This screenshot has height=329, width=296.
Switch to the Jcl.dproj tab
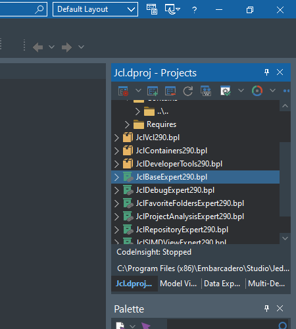pos(134,284)
